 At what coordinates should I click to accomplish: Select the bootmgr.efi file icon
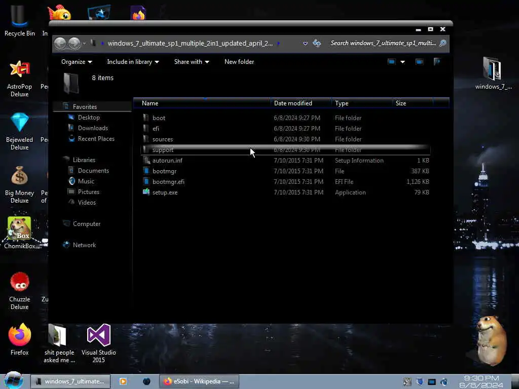click(x=146, y=182)
